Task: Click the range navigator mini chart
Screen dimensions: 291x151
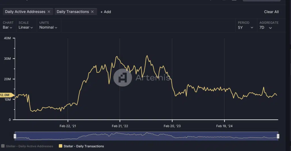Action: click(146, 136)
